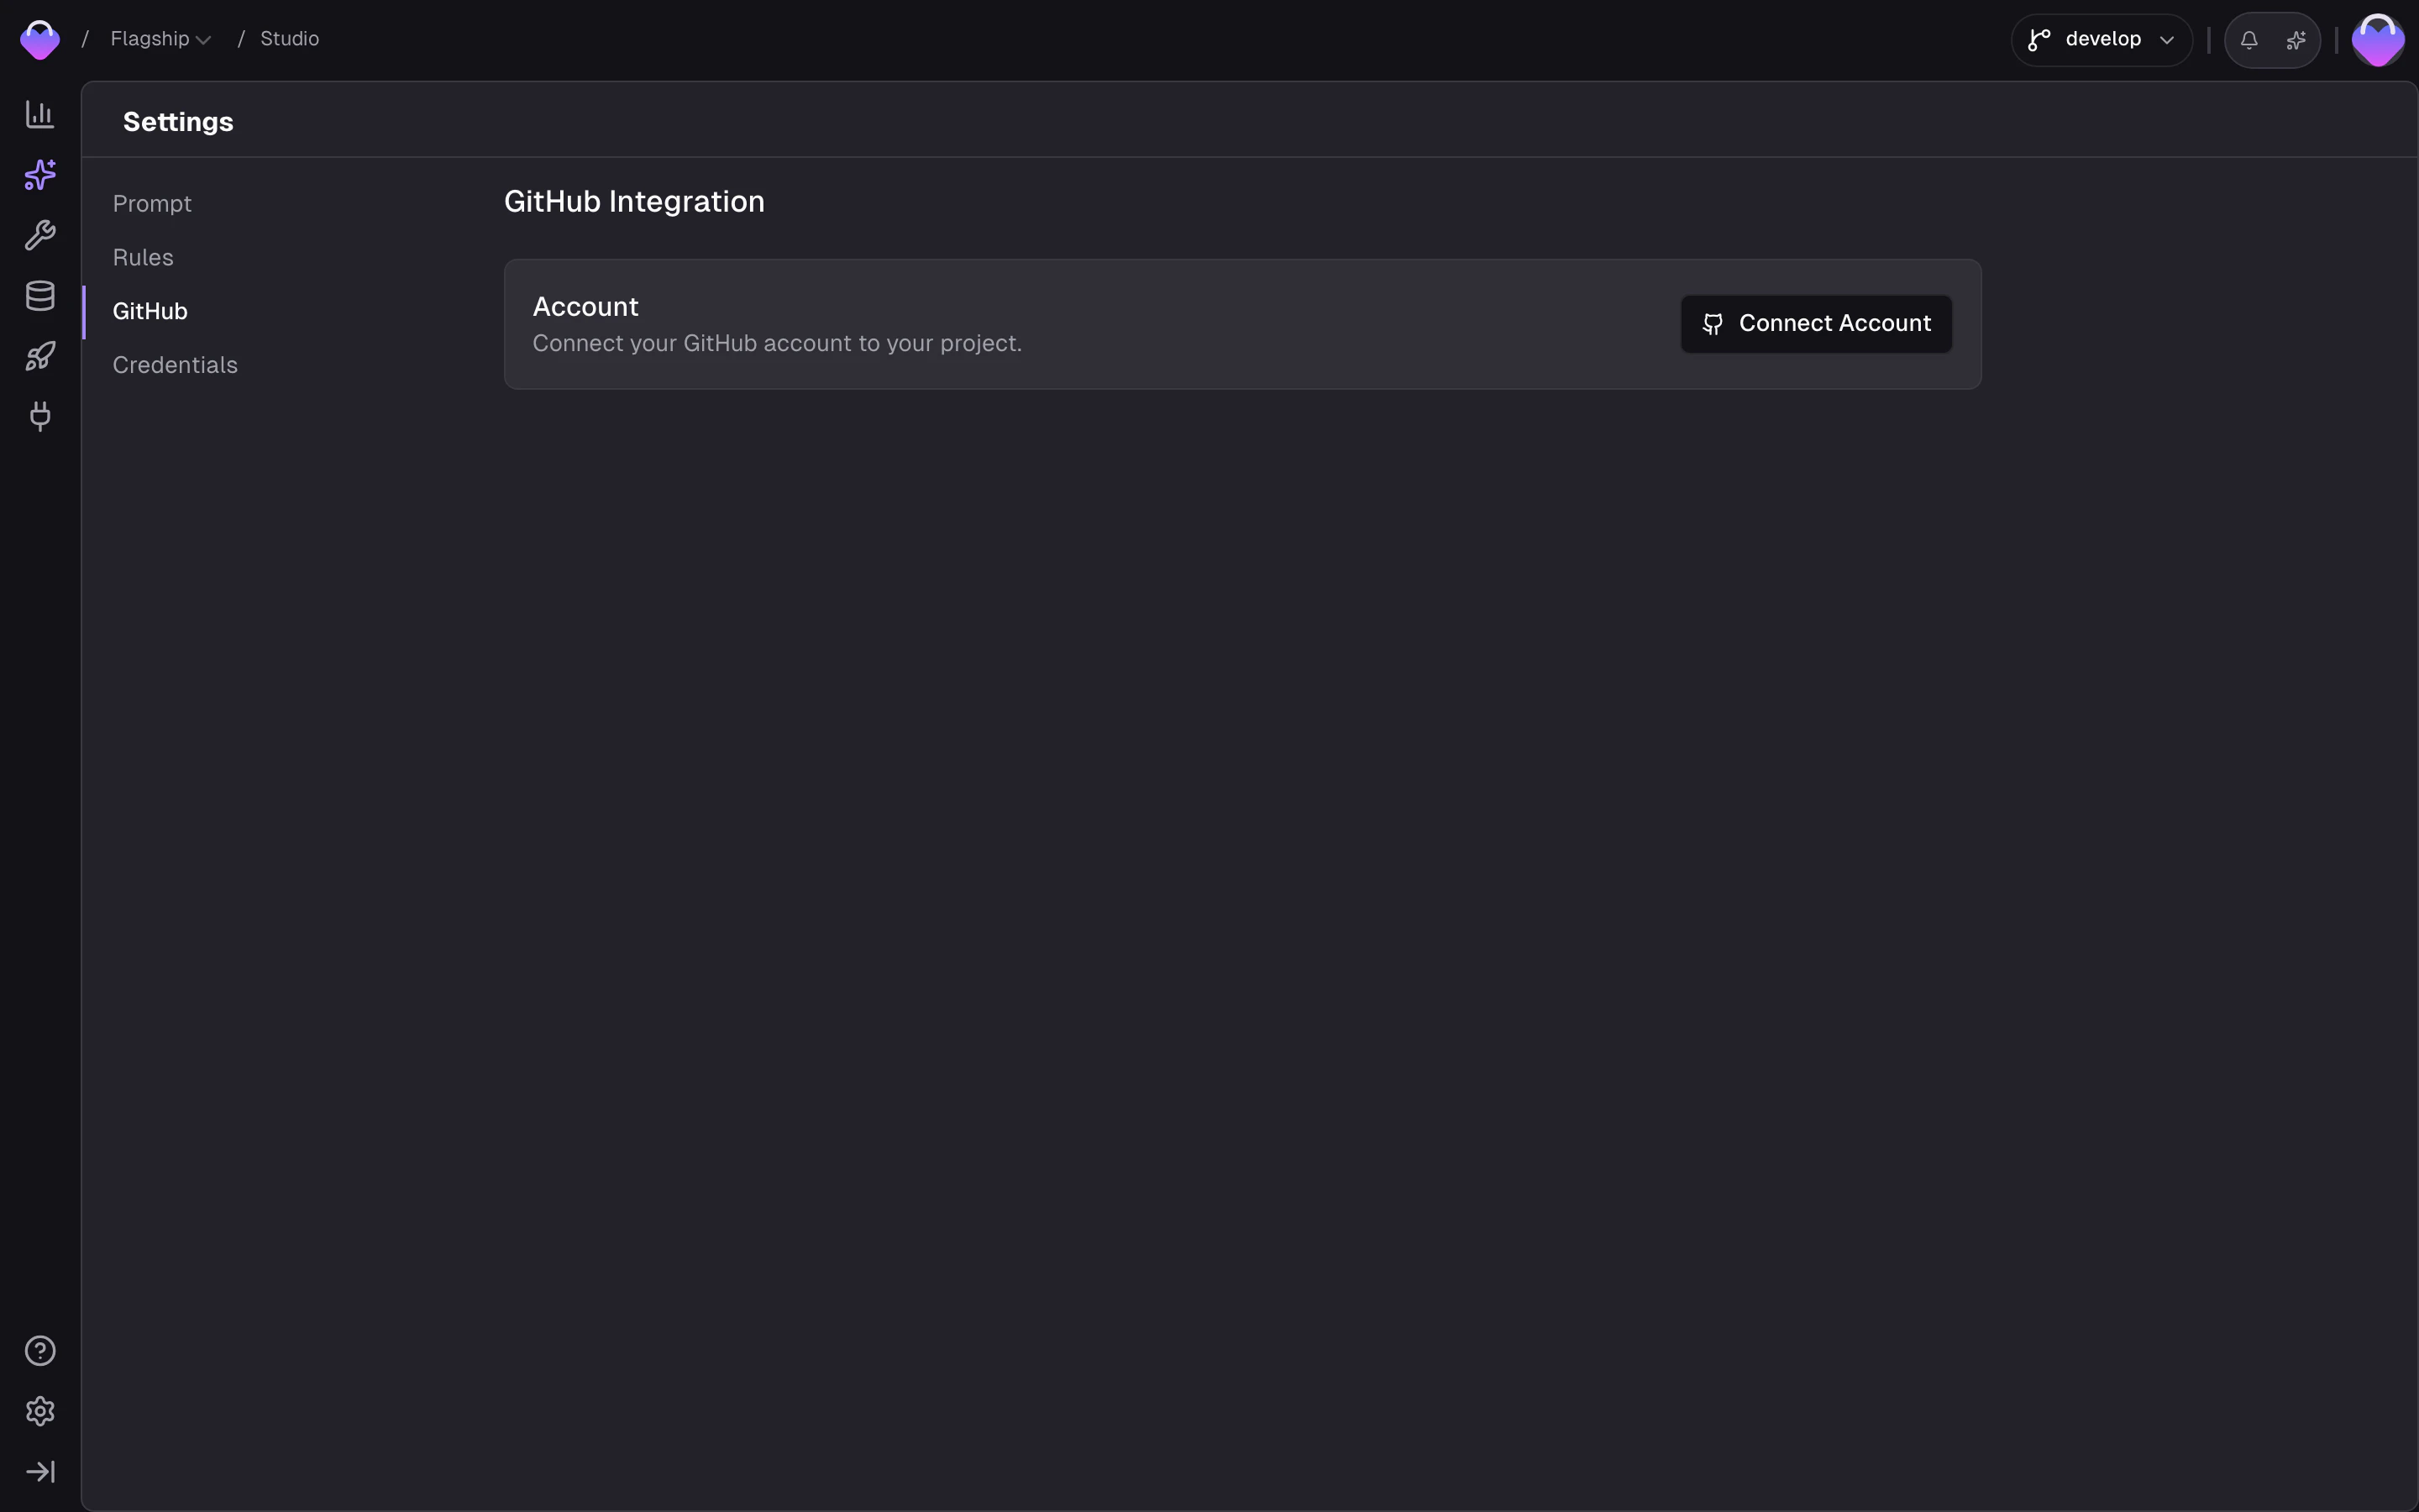Switch to the Prompt settings tab
Screen dimensions: 2419x1512
[x=152, y=204]
